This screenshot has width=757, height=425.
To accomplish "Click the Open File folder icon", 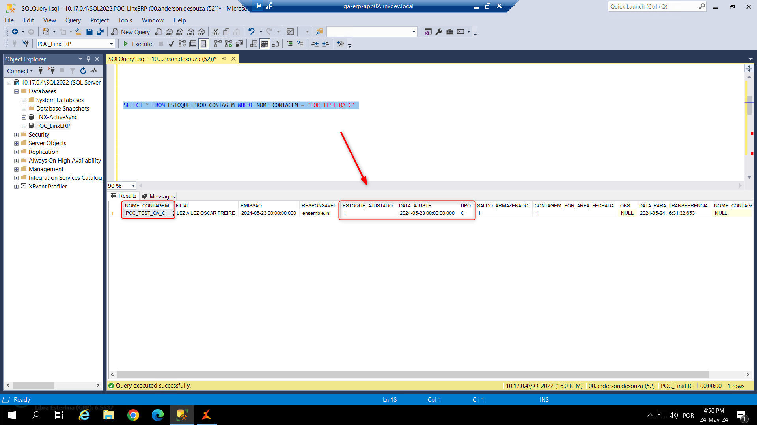I will coord(79,32).
